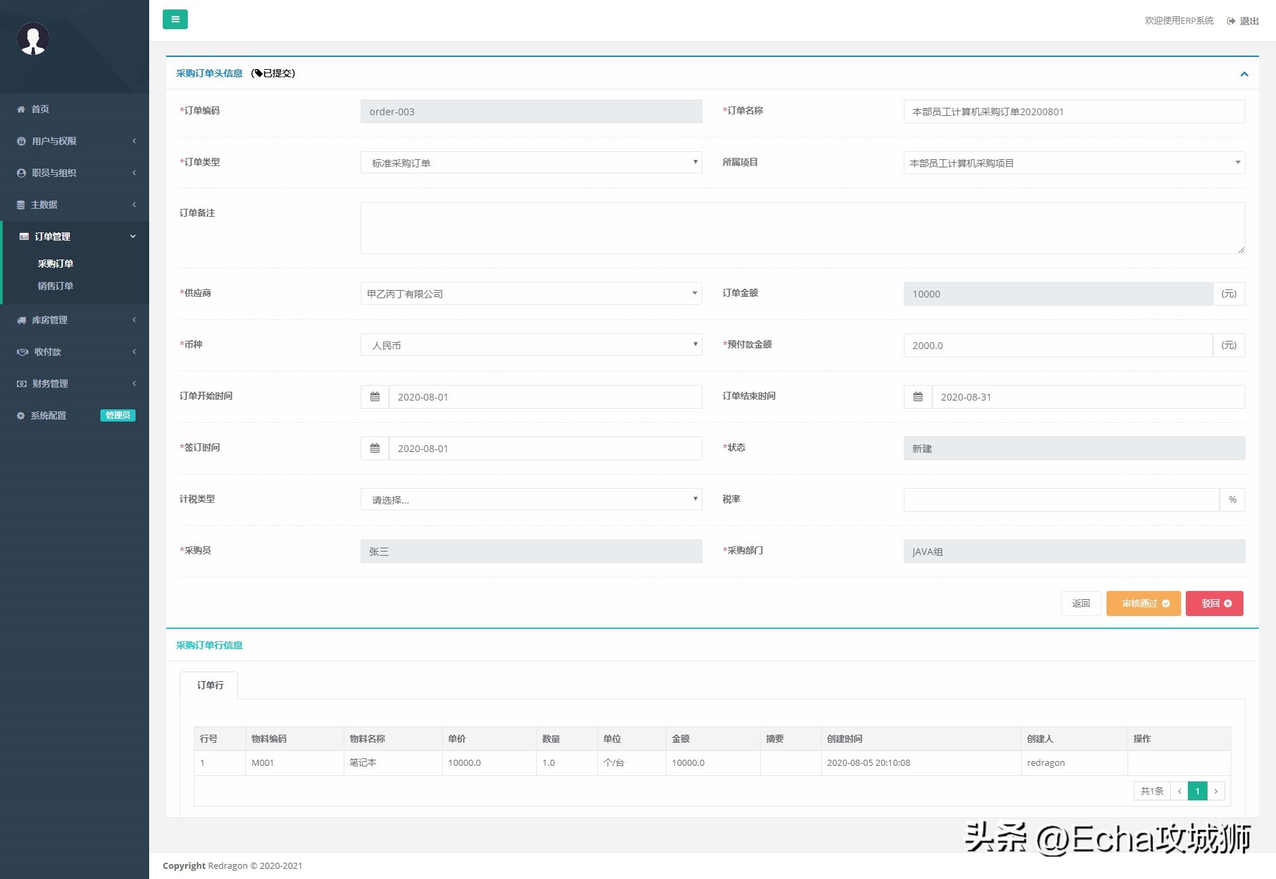Go to next page in pagination

(x=1216, y=791)
